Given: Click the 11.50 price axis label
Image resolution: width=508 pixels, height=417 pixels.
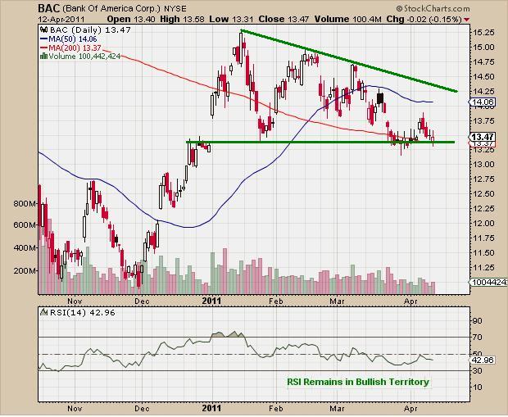Looking at the screenshot, I should [x=483, y=252].
